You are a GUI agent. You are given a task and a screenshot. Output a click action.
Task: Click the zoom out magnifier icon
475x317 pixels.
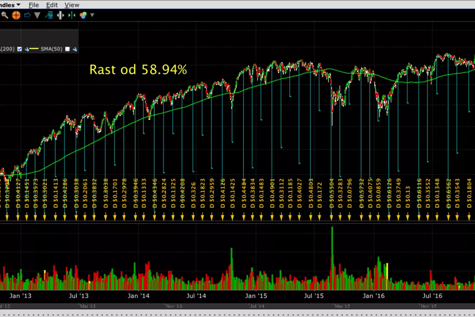[x=5, y=15]
